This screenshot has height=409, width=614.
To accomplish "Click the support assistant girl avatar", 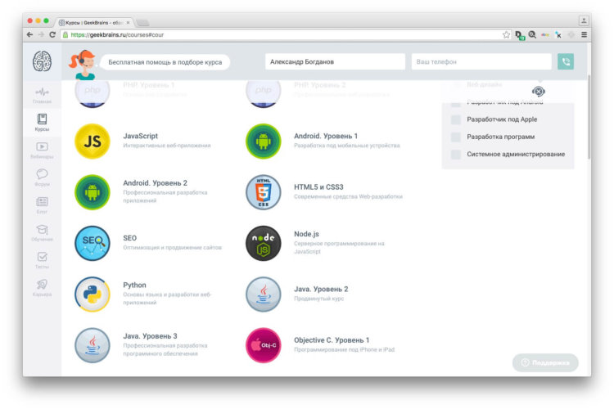I will [x=83, y=65].
